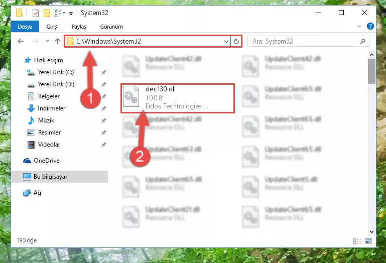Click the New Folder quick access icon
Screen dimensions: 386x263
tap(47, 13)
